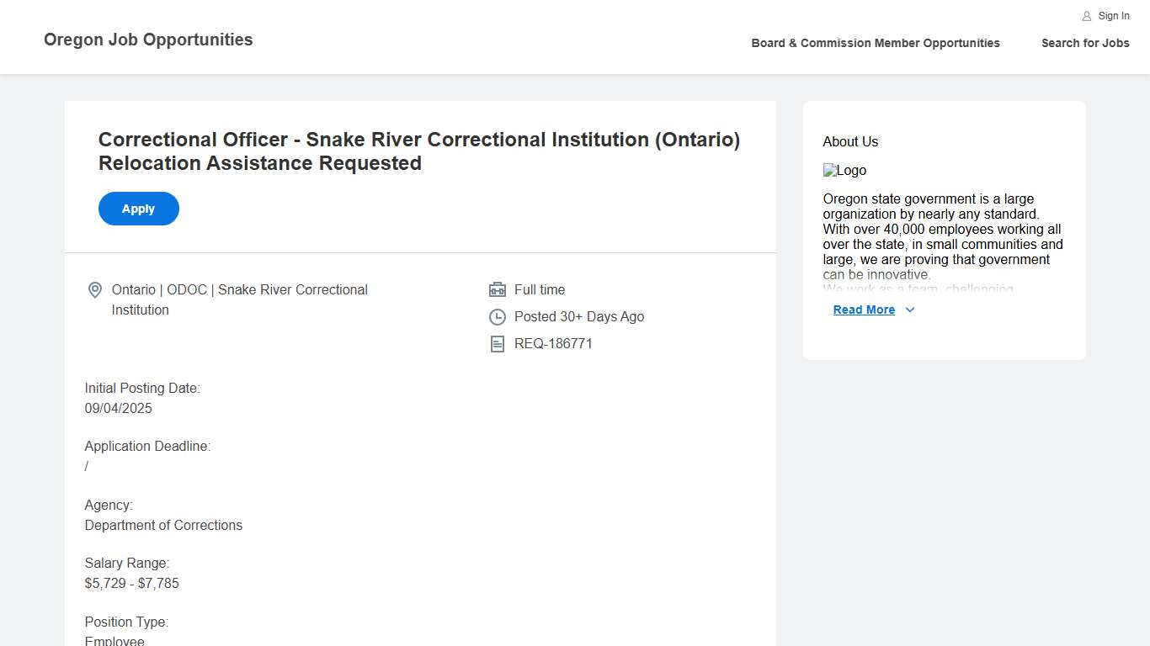
Task: Click the REQ-186771 requisition number
Action: coord(553,344)
